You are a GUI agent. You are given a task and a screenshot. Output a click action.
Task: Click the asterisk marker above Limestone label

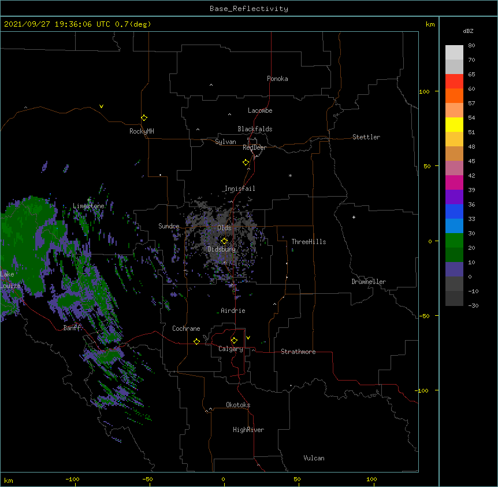tap(89, 200)
